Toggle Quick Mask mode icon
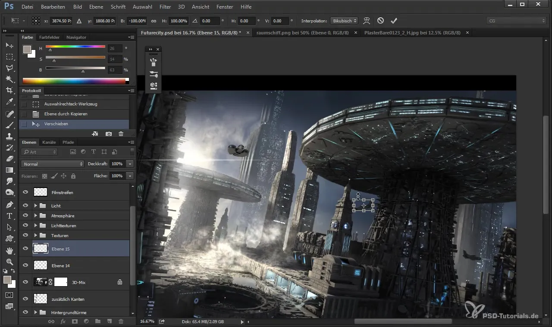 pos(9,295)
